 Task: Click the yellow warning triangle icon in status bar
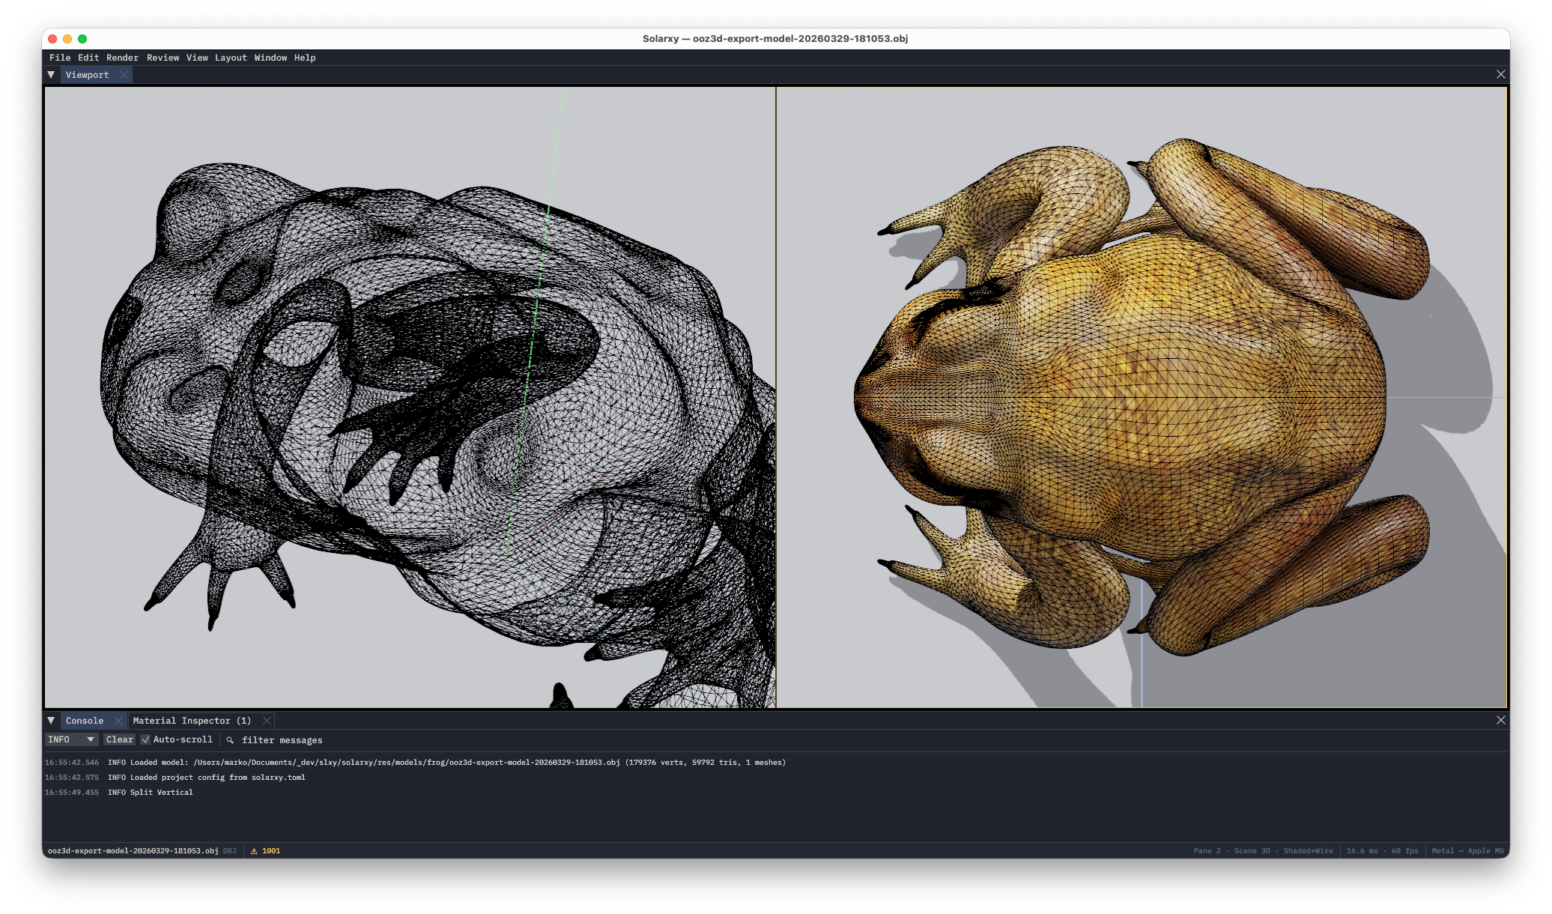click(254, 851)
